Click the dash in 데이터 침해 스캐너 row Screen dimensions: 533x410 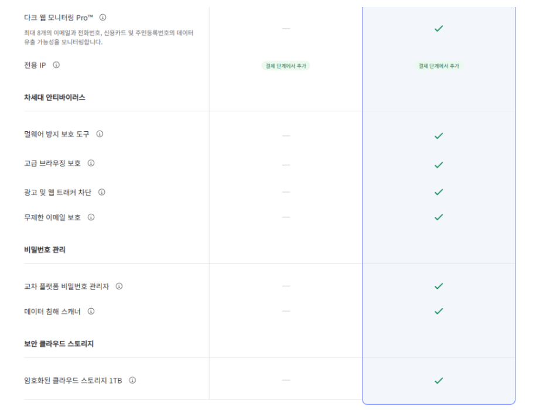286,311
